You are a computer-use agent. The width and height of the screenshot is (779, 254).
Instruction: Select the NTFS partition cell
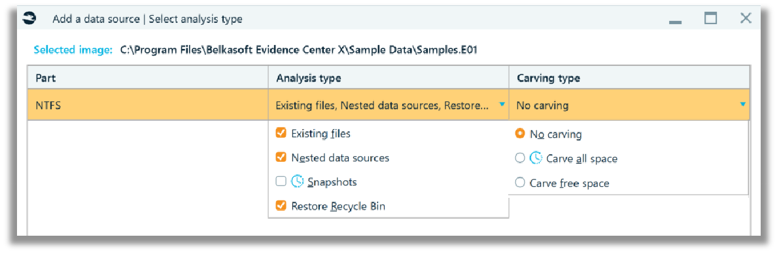[x=148, y=105]
